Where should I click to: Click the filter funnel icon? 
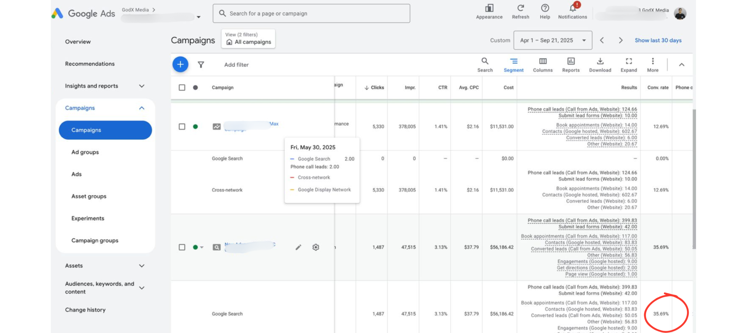pos(201,64)
